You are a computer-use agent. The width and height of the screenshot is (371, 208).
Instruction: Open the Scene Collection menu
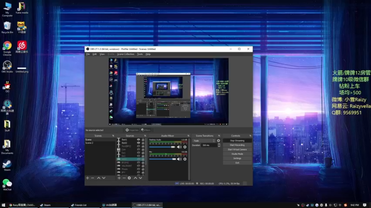click(126, 54)
